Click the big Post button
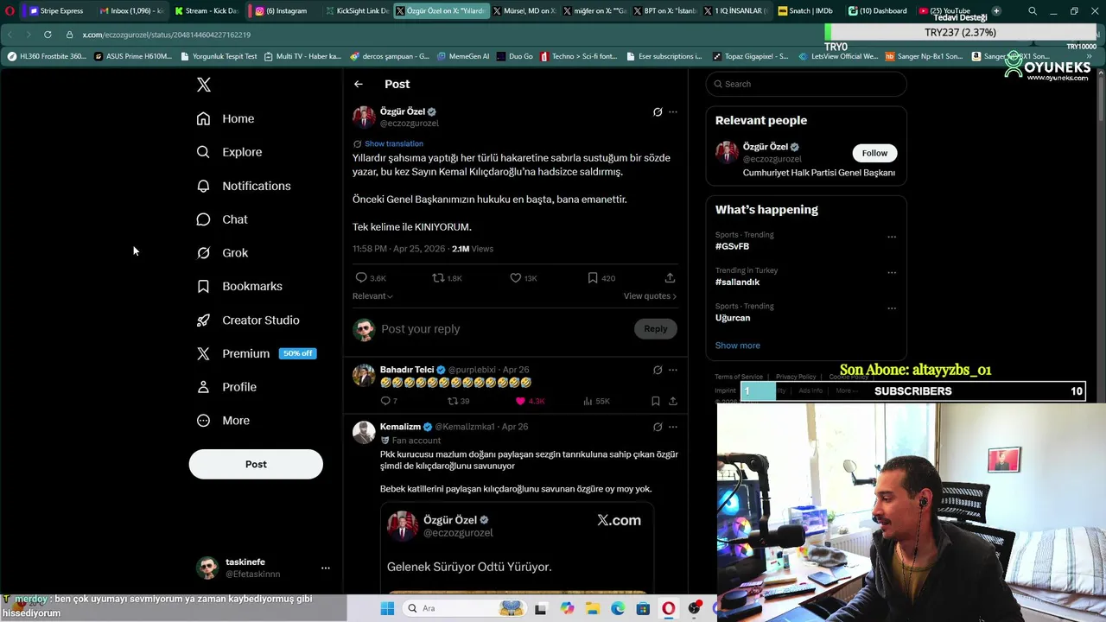This screenshot has width=1106, height=622. pos(256,464)
